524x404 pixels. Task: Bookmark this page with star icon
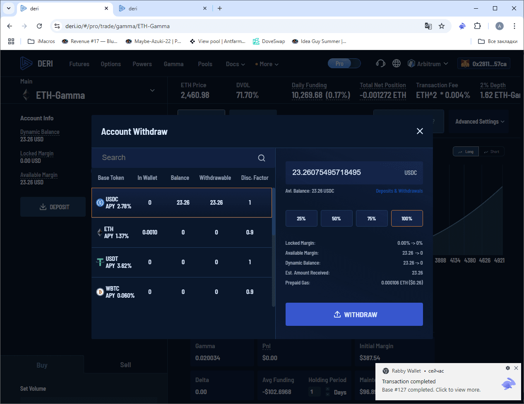click(442, 26)
